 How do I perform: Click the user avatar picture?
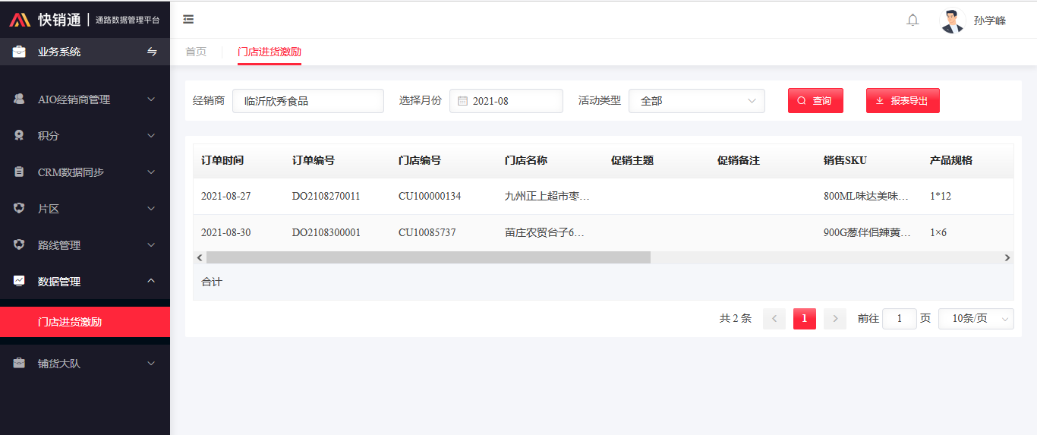[x=952, y=20]
